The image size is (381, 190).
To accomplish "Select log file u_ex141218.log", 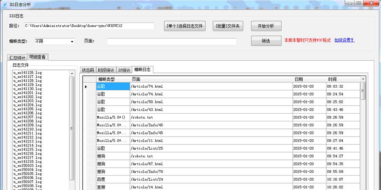I will point(28,162).
